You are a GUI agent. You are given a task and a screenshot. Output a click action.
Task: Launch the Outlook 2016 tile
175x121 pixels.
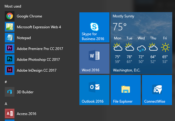click(x=94, y=90)
